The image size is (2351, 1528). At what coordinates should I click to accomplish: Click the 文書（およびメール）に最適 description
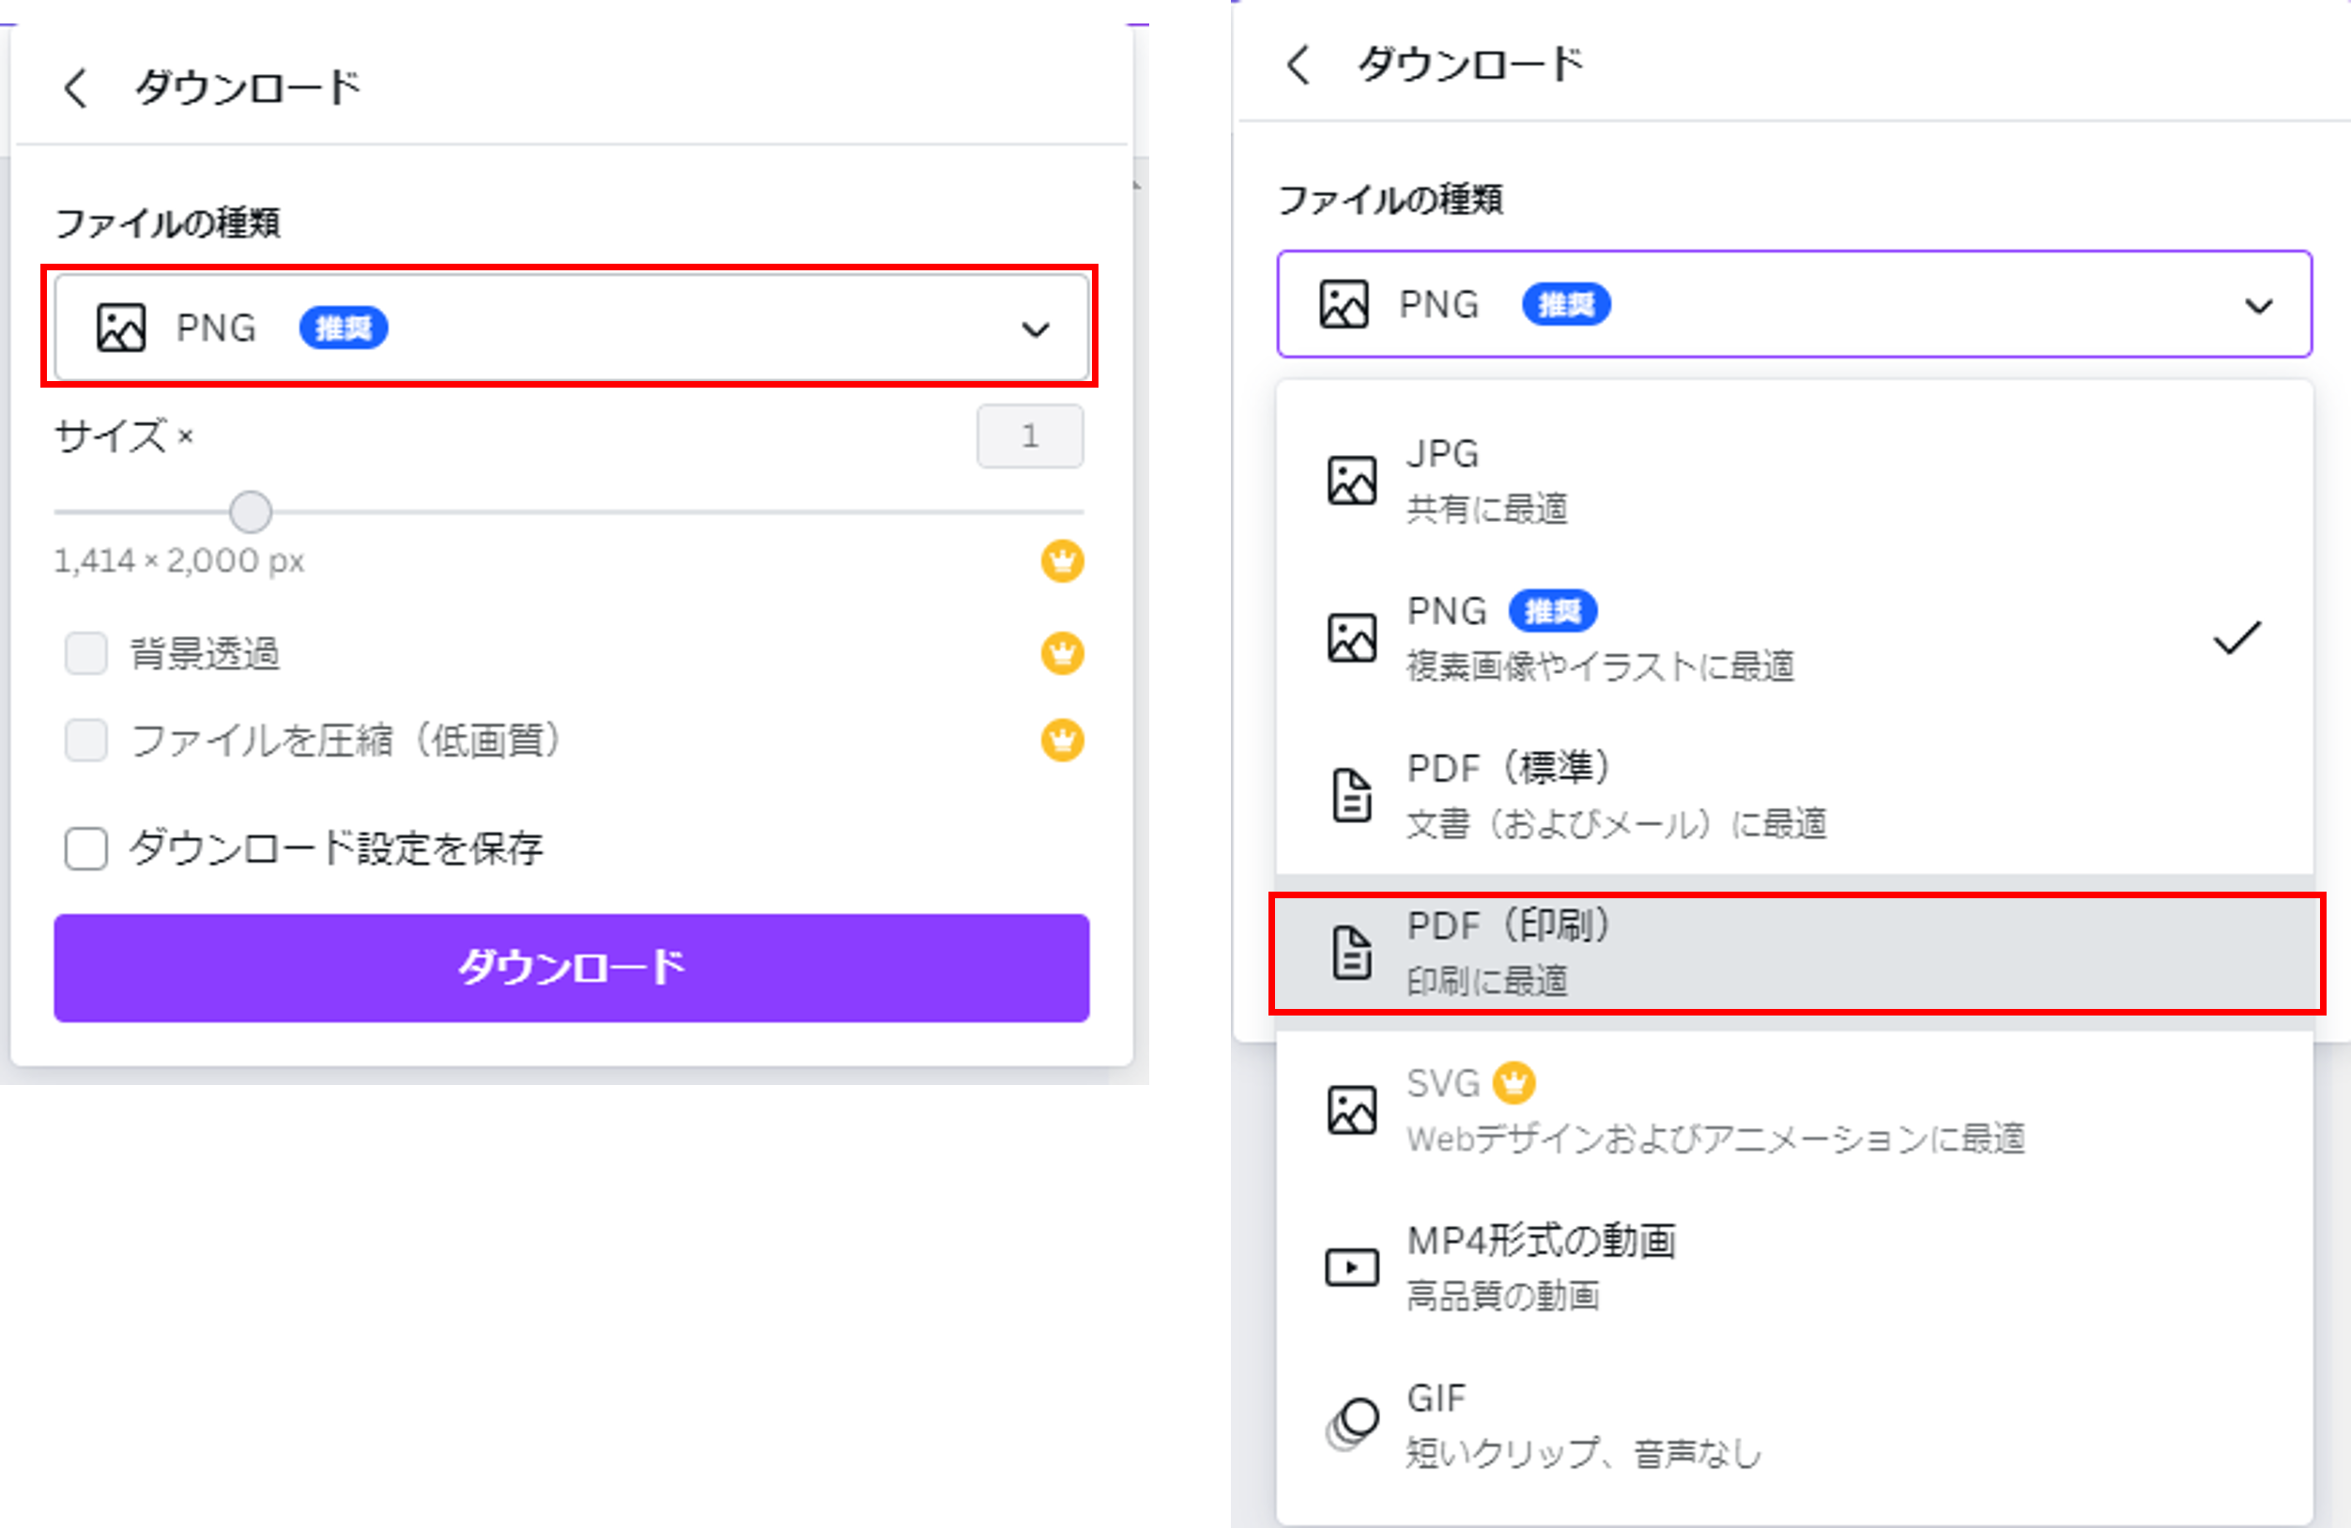click(x=1617, y=824)
